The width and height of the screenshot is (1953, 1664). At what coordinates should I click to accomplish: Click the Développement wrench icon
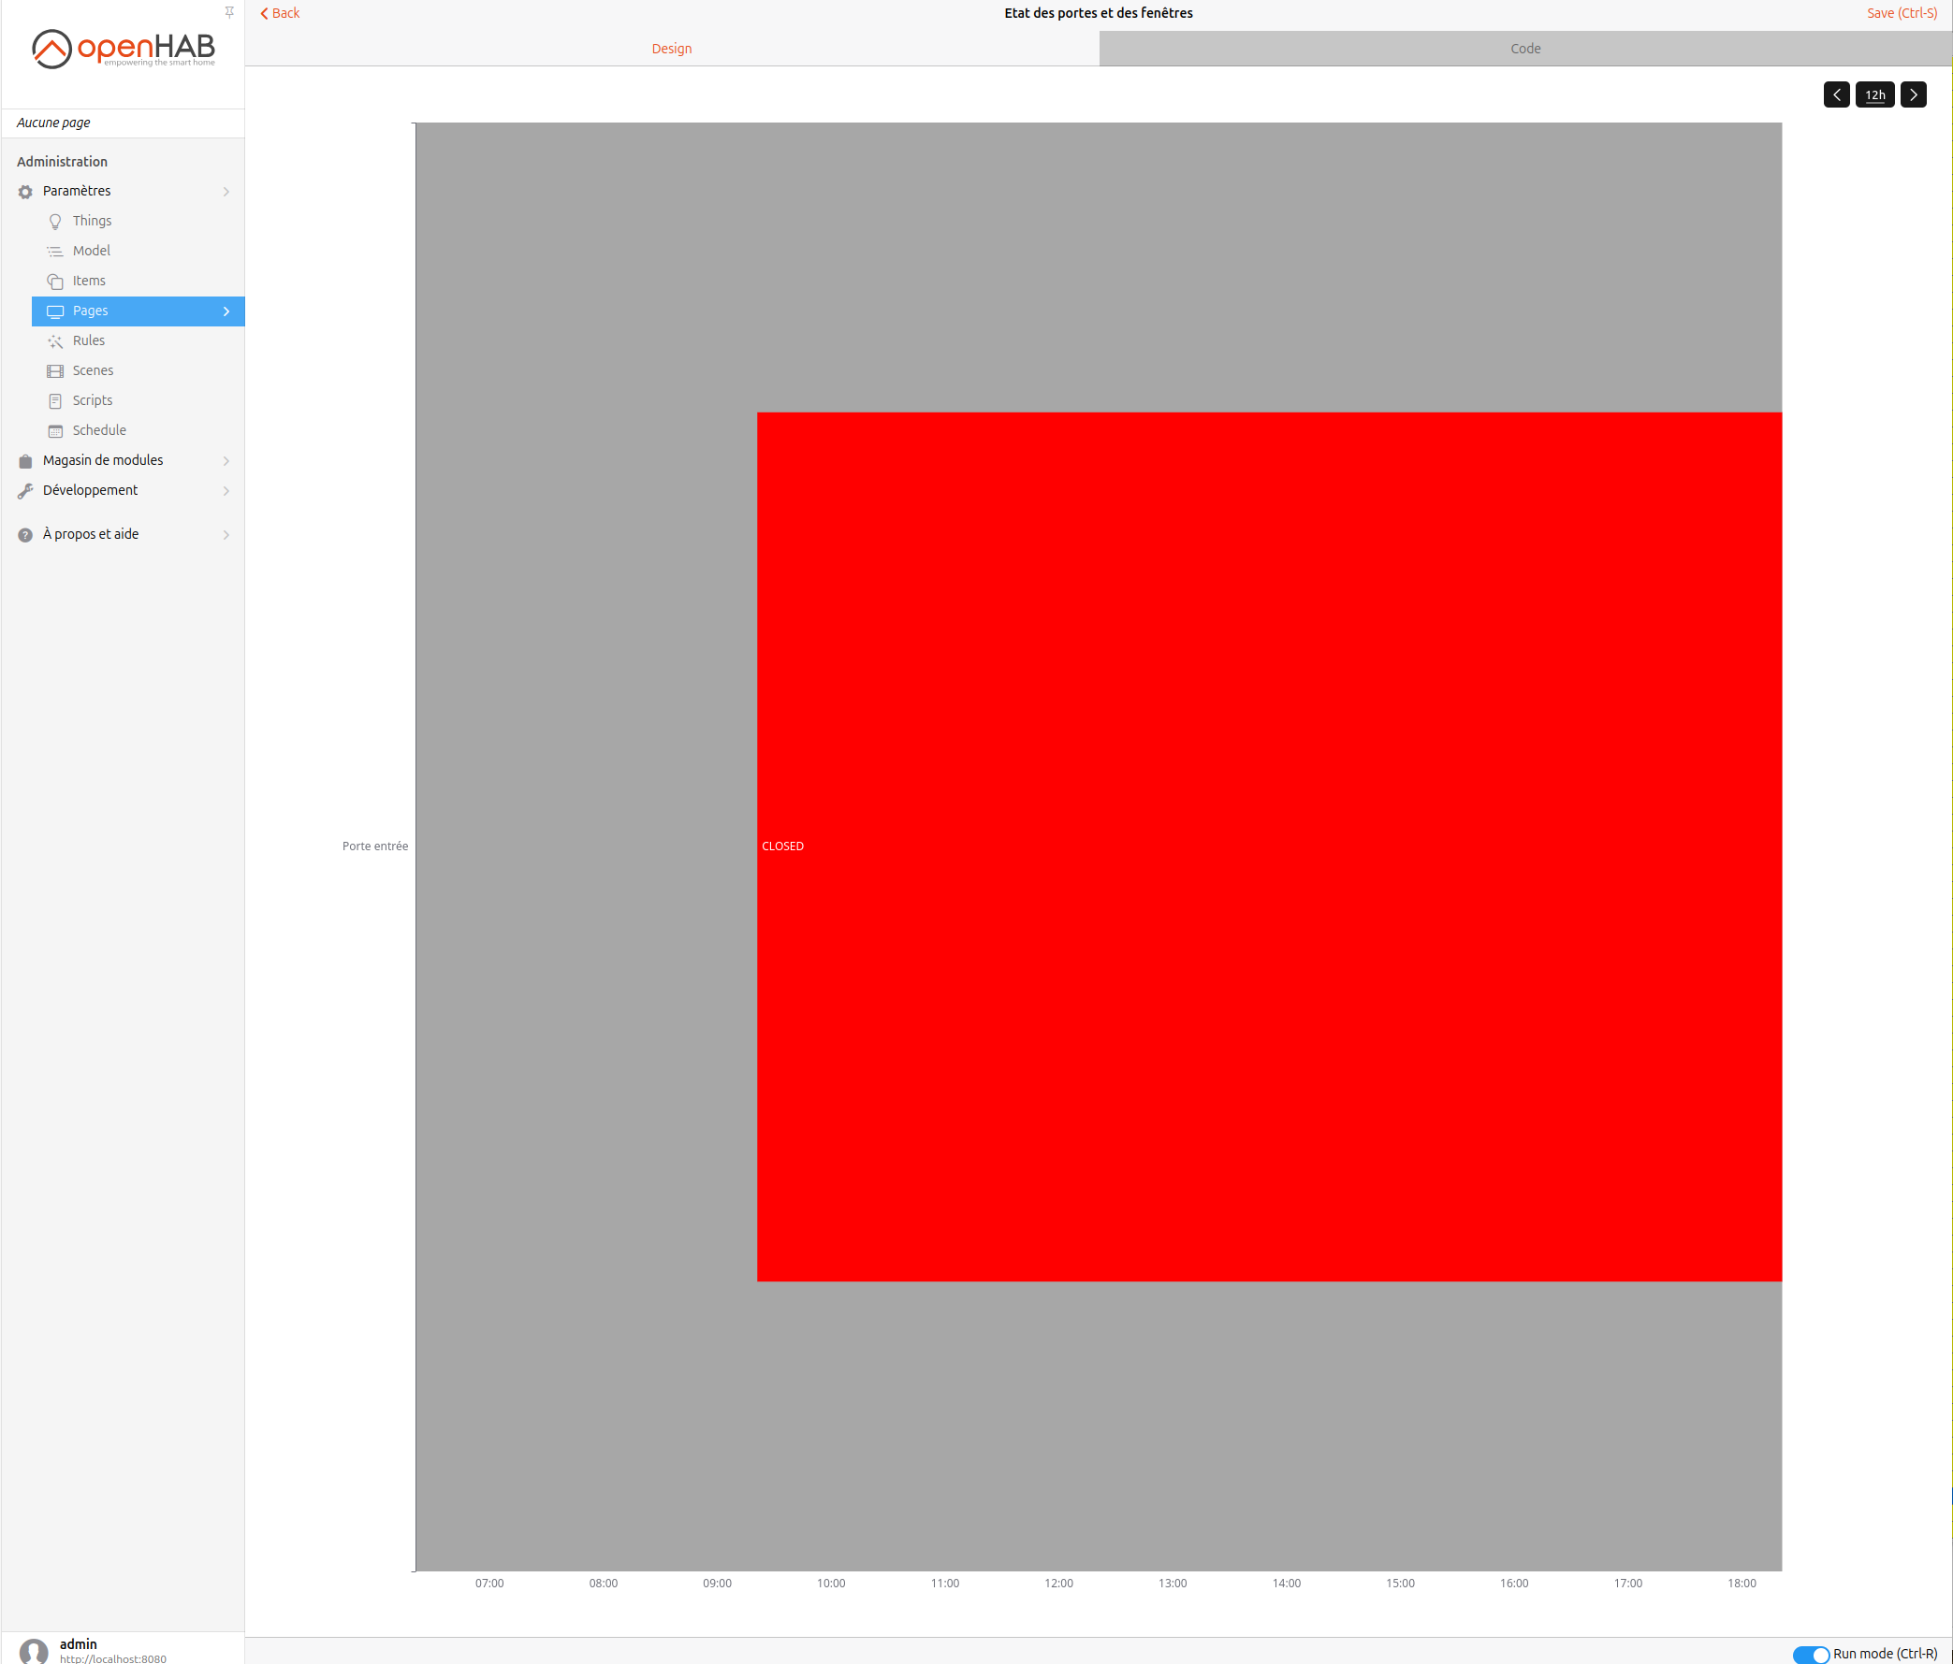[x=25, y=491]
